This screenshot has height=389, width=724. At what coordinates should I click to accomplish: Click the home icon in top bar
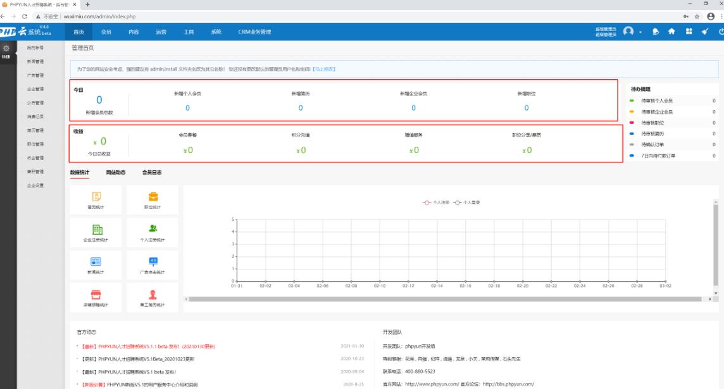(x=671, y=32)
